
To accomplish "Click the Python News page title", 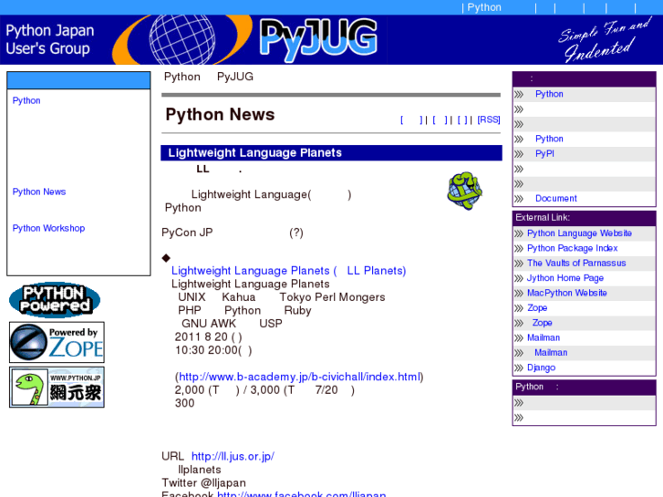I will pyautogui.click(x=220, y=115).
